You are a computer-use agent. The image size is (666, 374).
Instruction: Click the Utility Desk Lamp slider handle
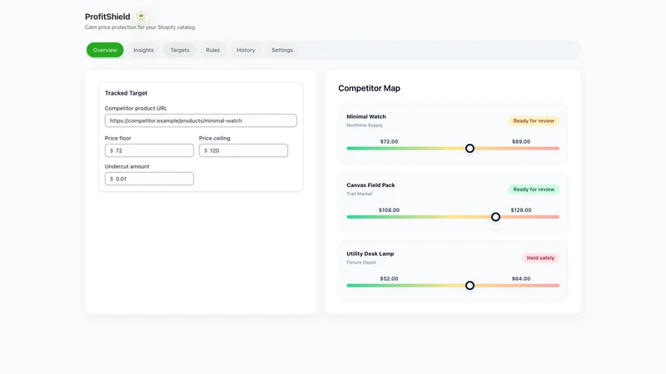pos(470,285)
